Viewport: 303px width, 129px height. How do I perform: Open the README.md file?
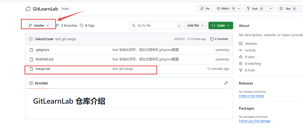click(x=44, y=59)
